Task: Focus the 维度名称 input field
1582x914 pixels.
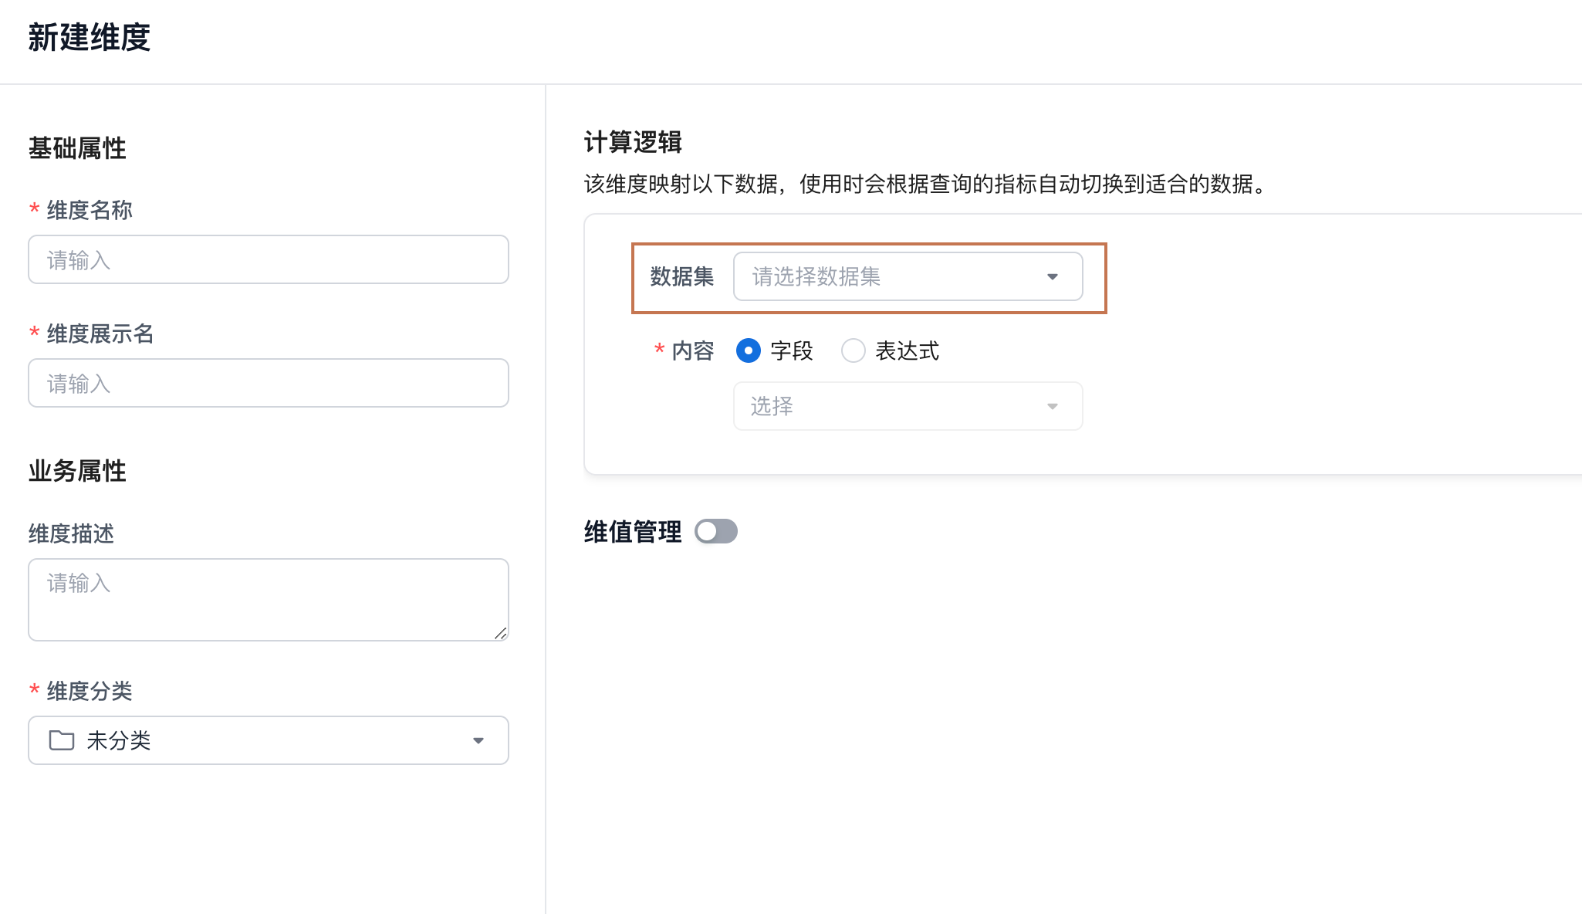Action: [x=268, y=259]
